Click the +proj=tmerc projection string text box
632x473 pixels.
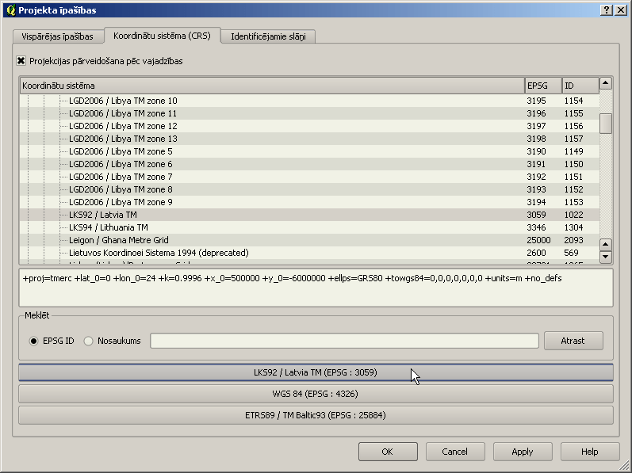click(x=316, y=288)
